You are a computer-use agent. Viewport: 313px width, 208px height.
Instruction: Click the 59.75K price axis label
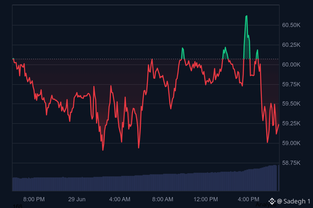291,84
